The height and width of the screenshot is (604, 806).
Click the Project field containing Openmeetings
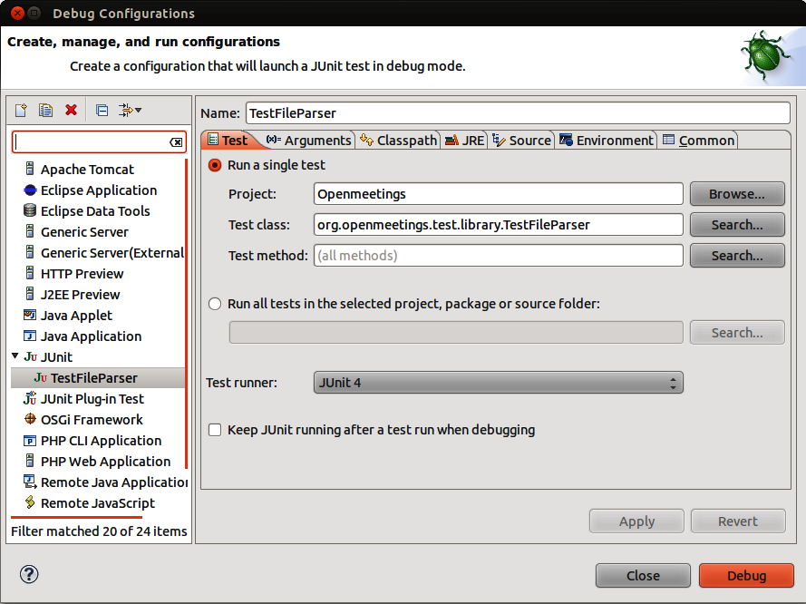click(498, 194)
